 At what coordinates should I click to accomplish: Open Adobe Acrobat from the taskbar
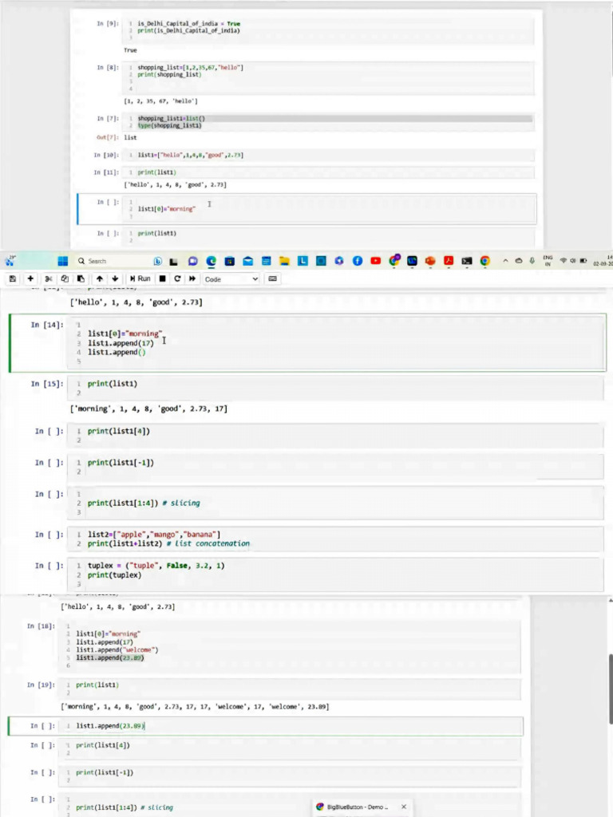pyautogui.click(x=449, y=261)
